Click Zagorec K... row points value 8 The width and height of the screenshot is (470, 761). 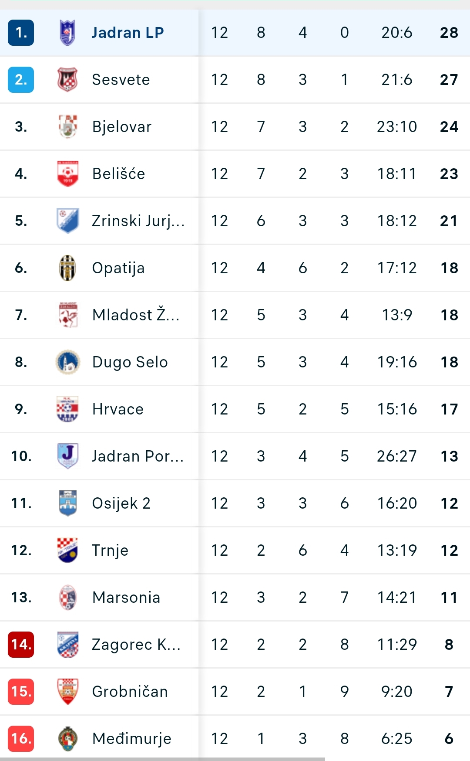(449, 645)
